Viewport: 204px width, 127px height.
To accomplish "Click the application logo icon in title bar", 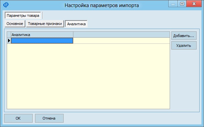I will point(6,5).
